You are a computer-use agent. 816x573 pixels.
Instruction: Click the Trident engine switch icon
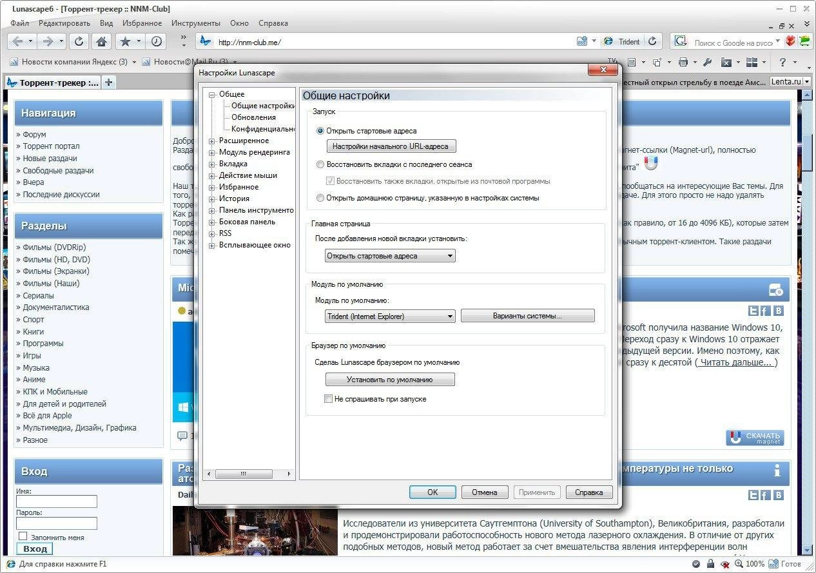point(608,41)
